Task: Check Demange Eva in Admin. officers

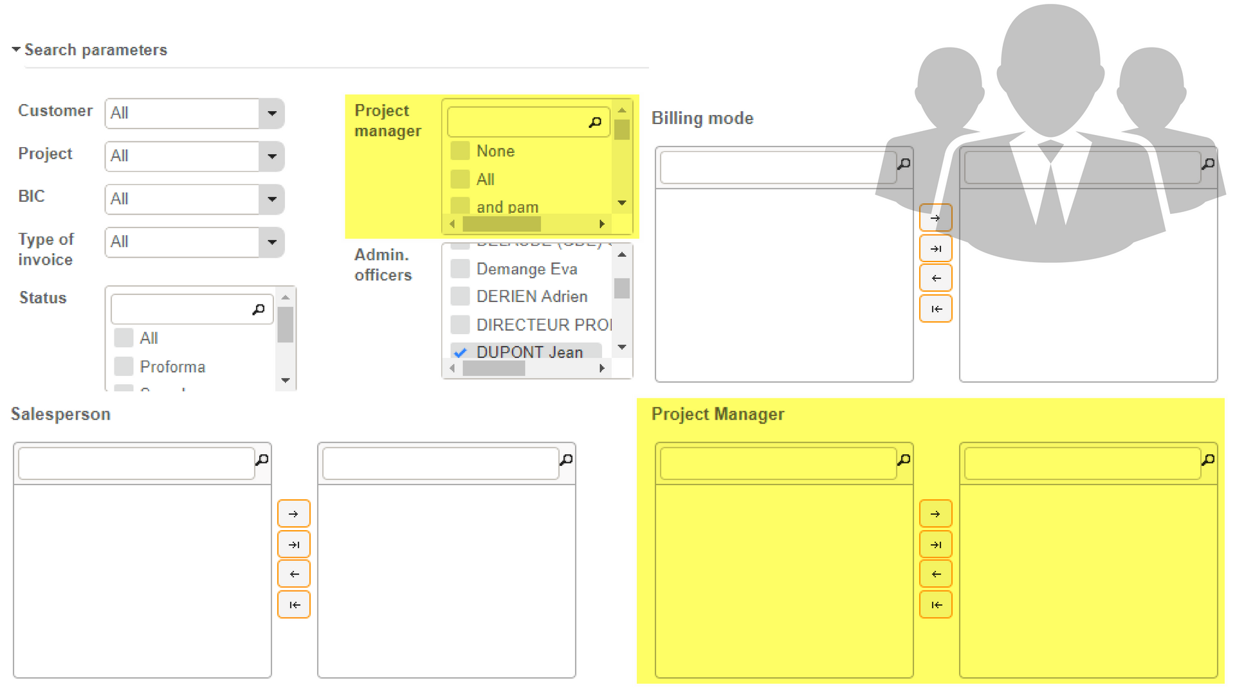Action: (x=460, y=269)
